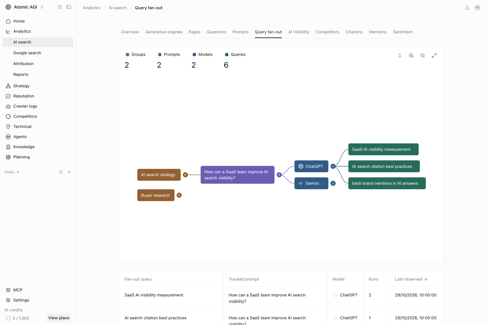Zoom in on the fan-out diagram

[411, 56]
